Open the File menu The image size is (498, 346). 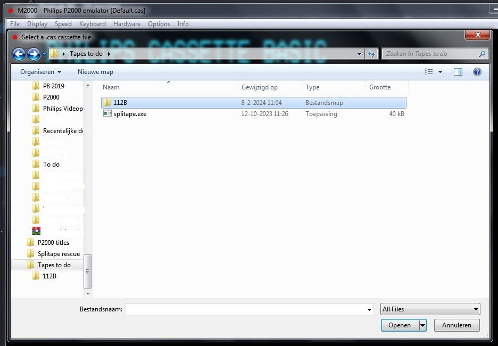pos(15,24)
